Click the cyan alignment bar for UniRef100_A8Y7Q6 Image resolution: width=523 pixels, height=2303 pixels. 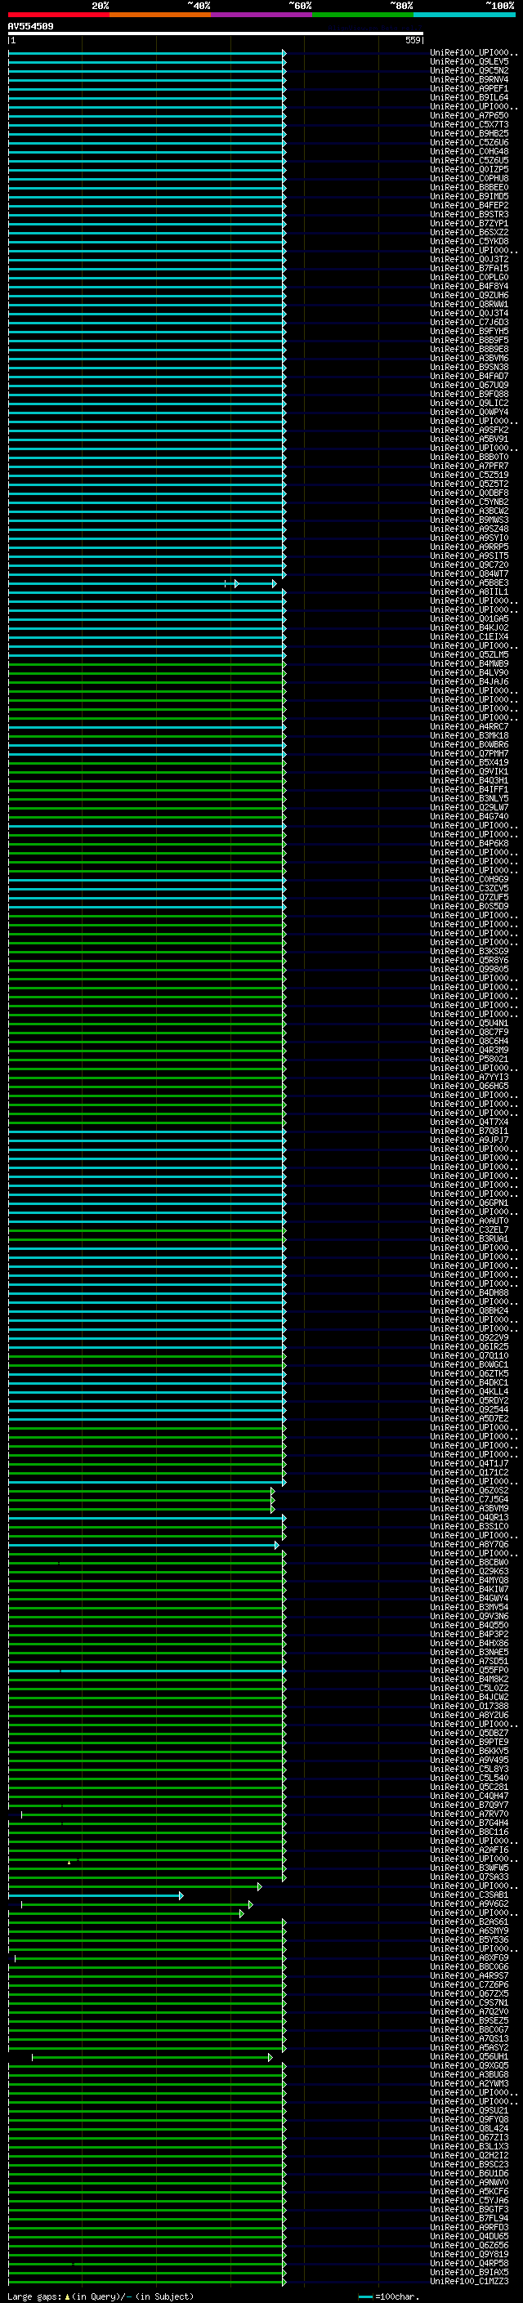tap(143, 1545)
